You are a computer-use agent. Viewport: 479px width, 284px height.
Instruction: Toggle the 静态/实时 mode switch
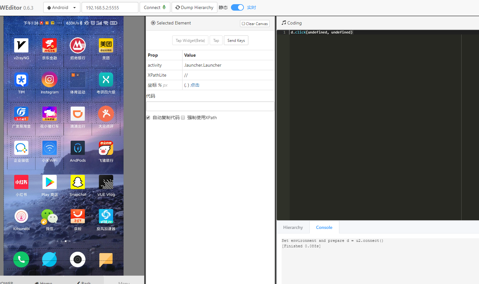(237, 7)
